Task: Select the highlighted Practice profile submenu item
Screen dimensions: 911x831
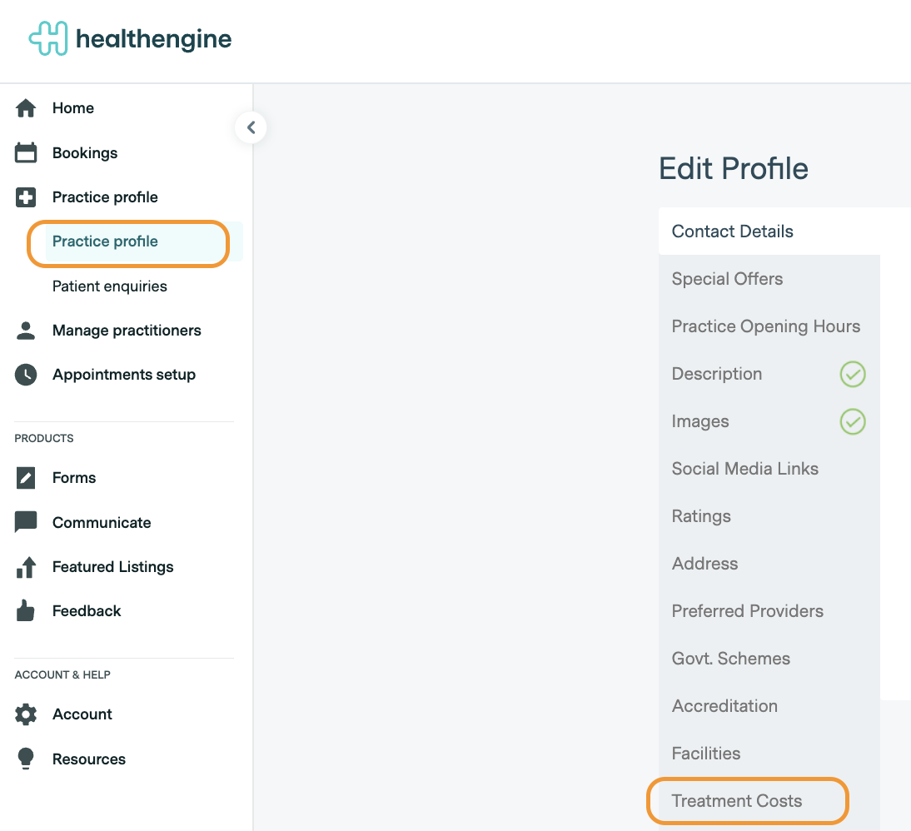Action: (x=105, y=241)
